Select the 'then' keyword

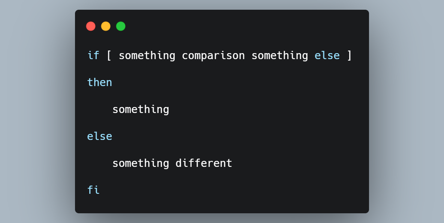pos(99,82)
